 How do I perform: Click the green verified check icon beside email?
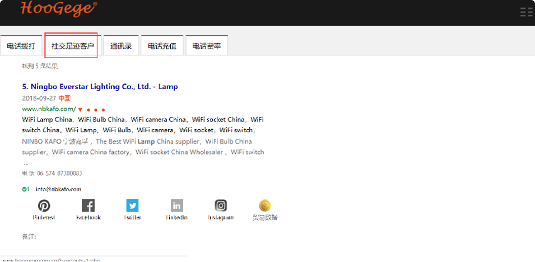(24, 189)
